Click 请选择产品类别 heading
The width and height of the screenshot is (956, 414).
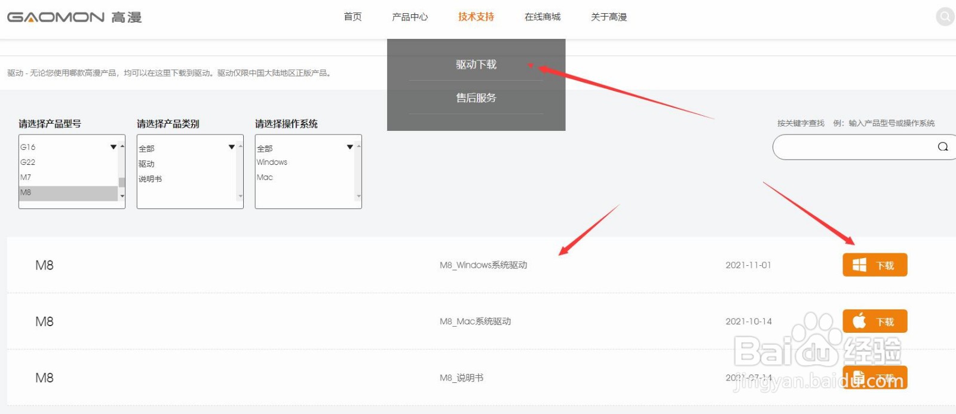point(168,124)
